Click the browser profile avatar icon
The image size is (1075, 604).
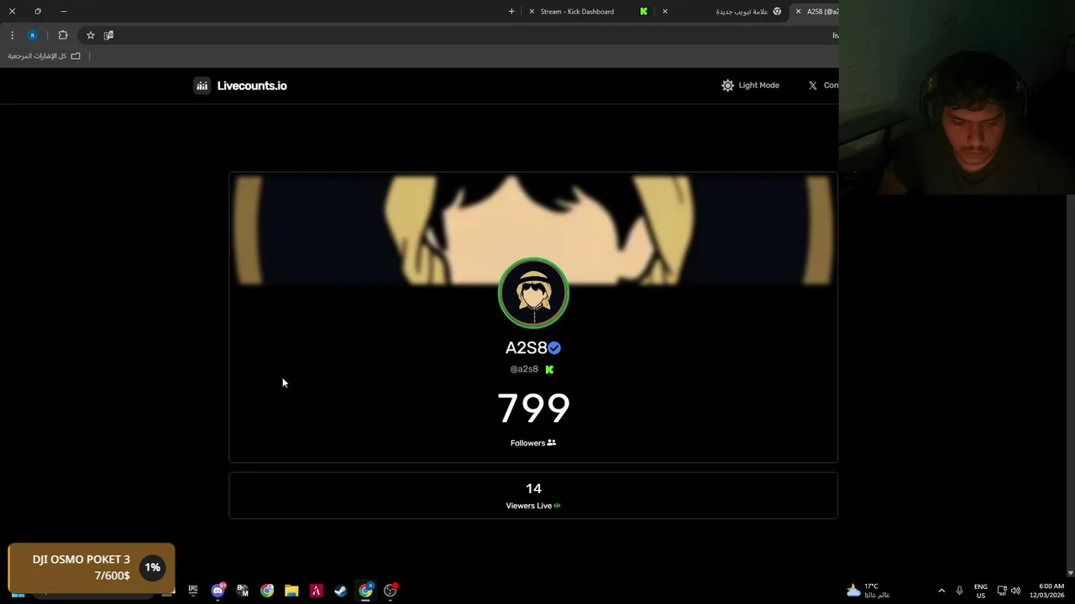(x=33, y=35)
